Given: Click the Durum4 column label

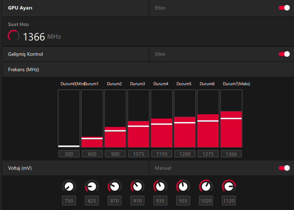Looking at the screenshot, I should pyautogui.click(x=161, y=84).
